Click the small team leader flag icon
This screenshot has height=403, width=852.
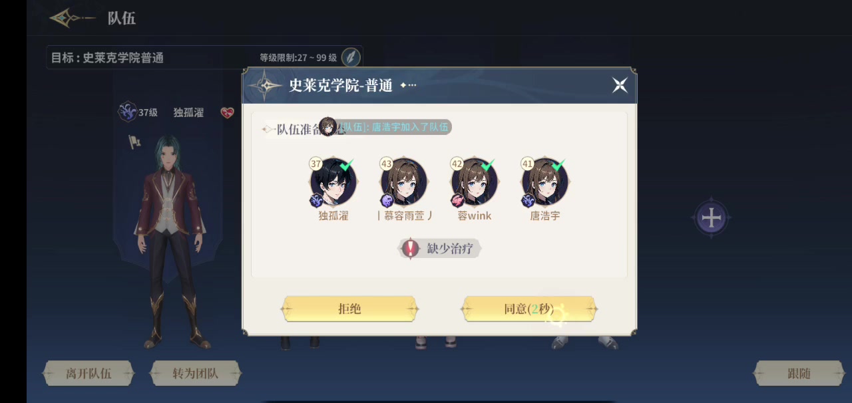[134, 142]
